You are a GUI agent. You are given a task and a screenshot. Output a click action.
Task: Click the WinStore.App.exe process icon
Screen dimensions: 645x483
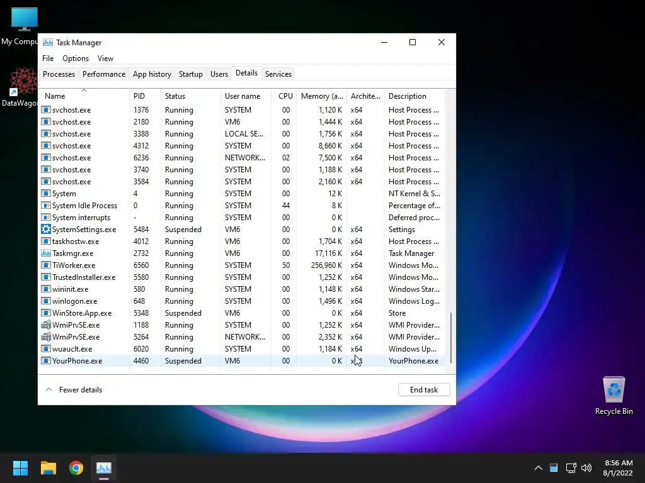[x=45, y=313]
